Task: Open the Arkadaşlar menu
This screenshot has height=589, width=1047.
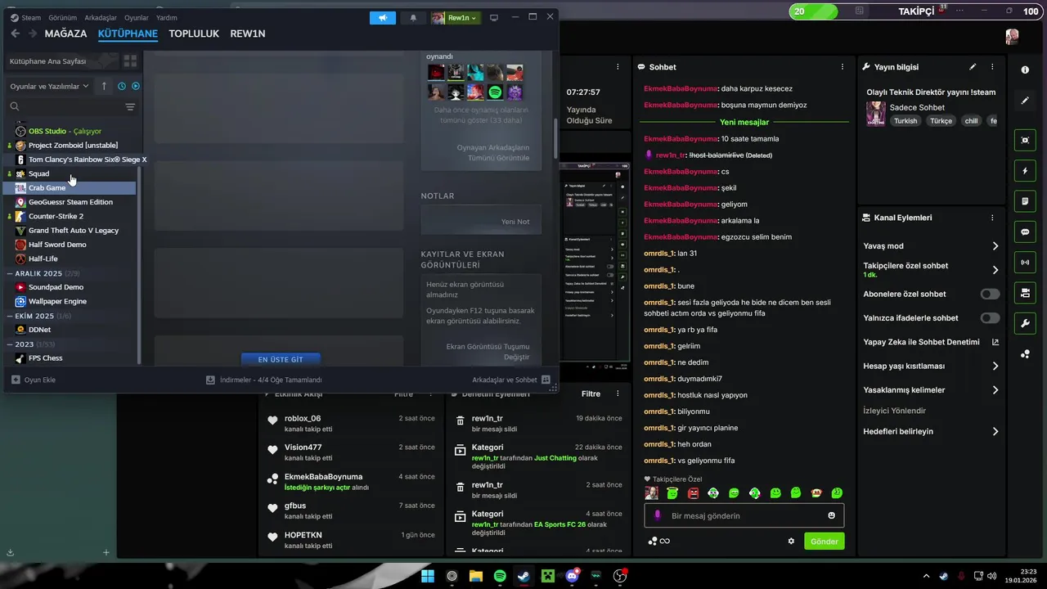Action: pyautogui.click(x=101, y=17)
